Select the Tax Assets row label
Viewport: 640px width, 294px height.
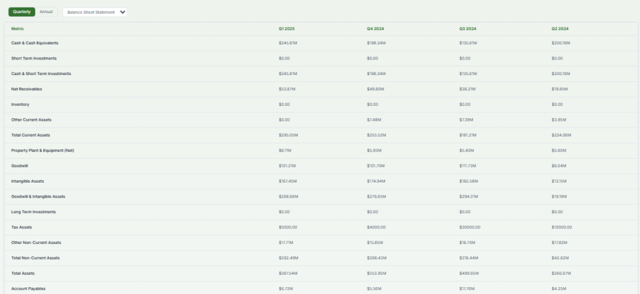click(x=21, y=228)
